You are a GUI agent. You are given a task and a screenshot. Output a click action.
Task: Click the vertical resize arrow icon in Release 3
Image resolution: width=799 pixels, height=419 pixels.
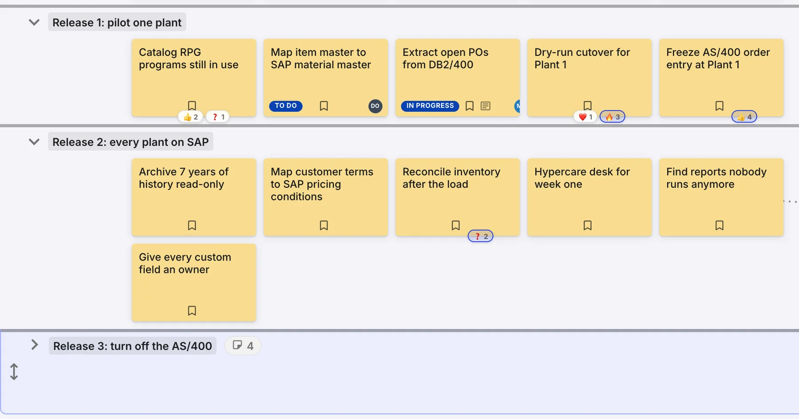[14, 372]
